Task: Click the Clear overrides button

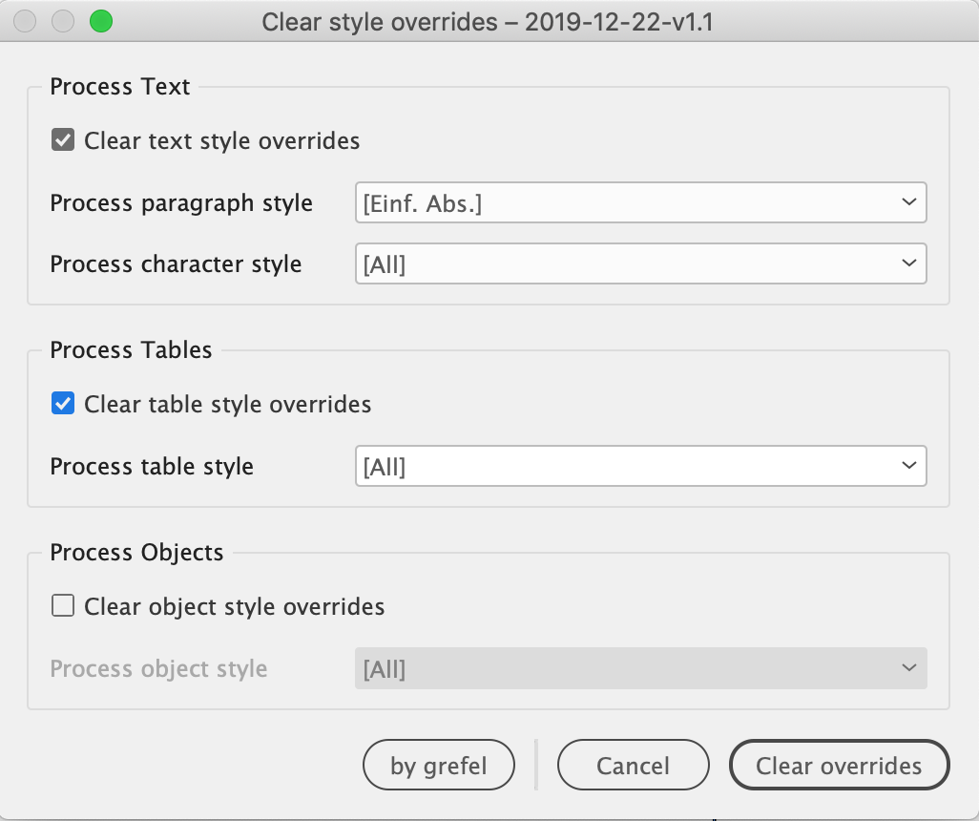Action: 839,766
